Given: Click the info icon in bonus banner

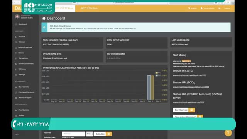Looking at the screenshot, I should pyautogui.click(x=44, y=27).
